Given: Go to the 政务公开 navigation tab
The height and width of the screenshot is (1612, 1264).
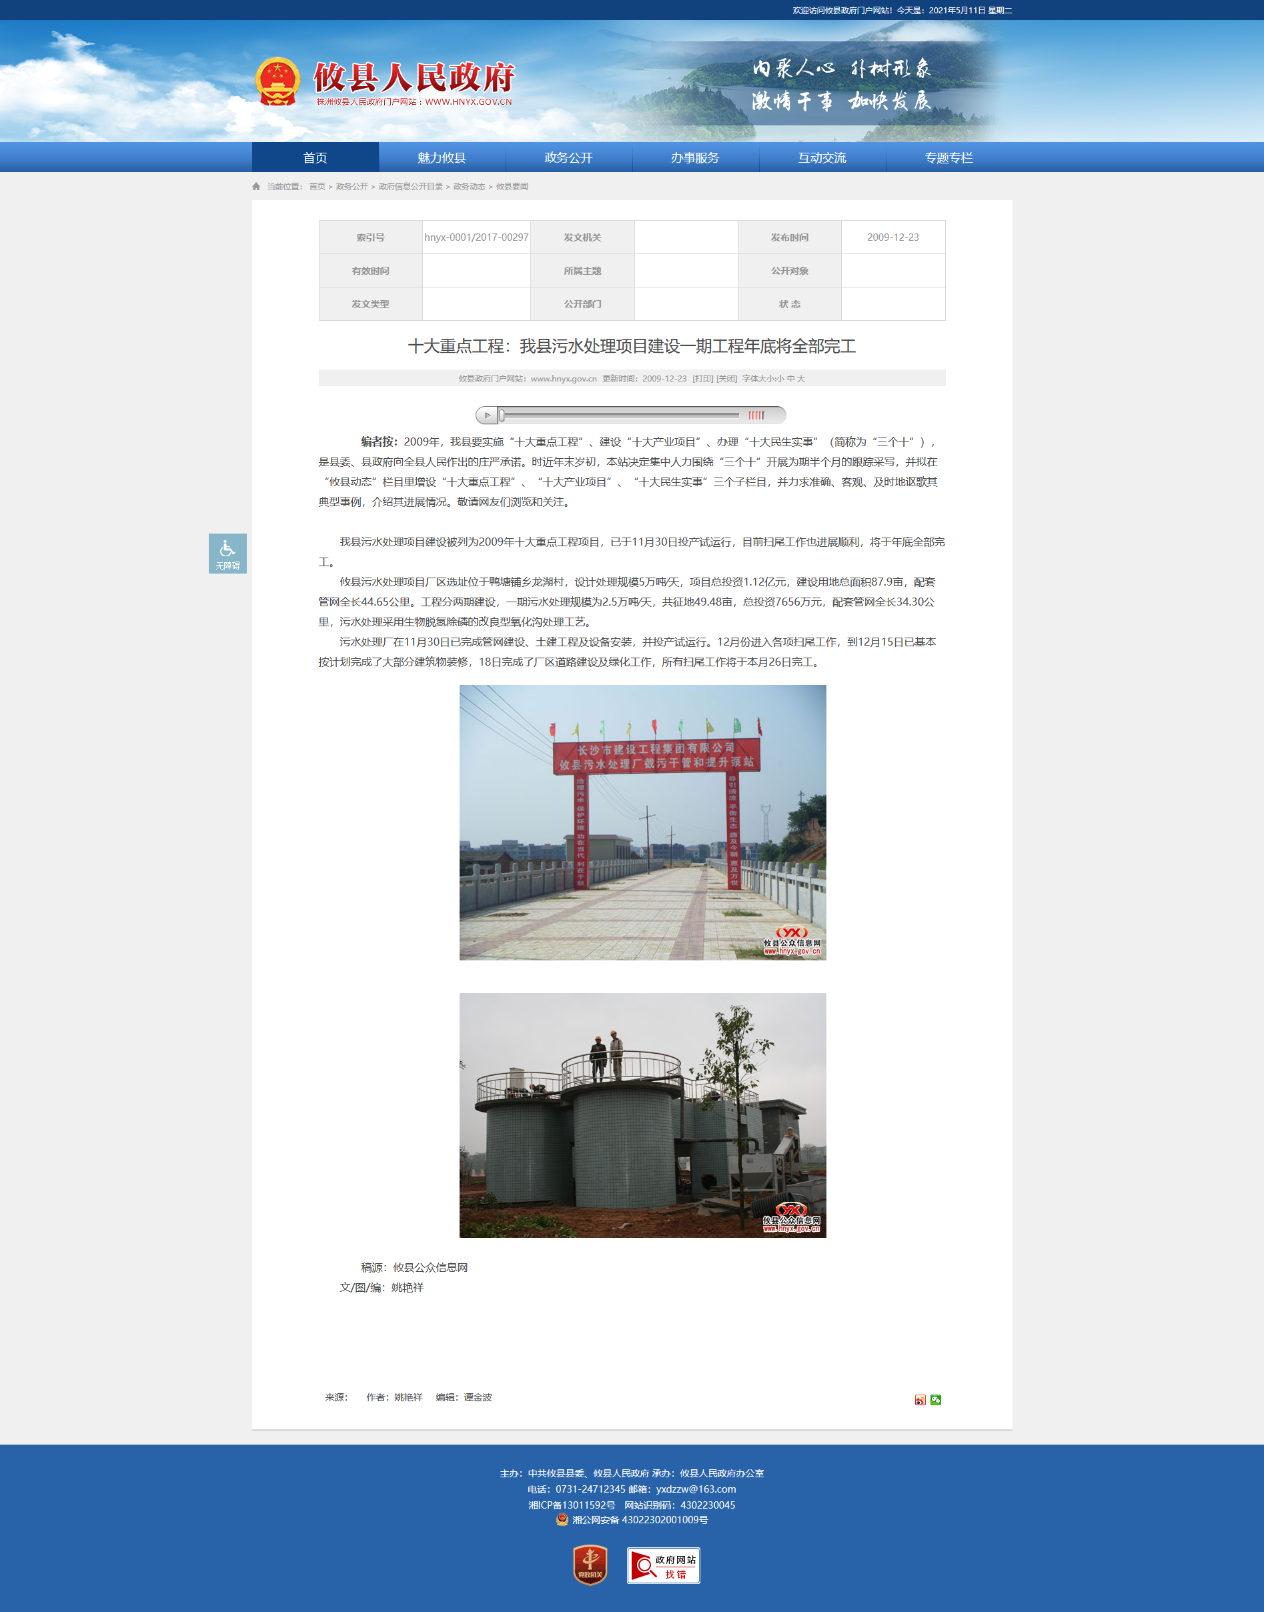Looking at the screenshot, I should point(568,157).
